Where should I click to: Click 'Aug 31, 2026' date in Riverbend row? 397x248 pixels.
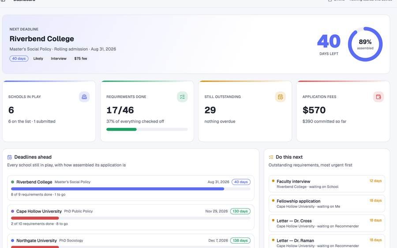coord(218,182)
